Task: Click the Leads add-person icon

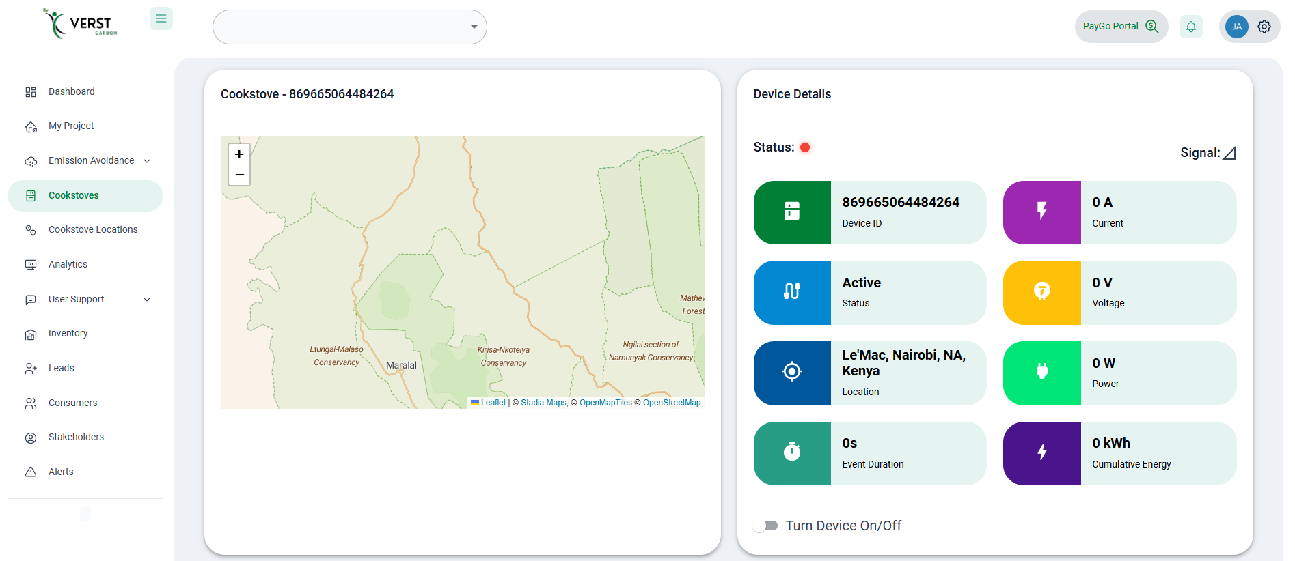Action: coord(31,369)
